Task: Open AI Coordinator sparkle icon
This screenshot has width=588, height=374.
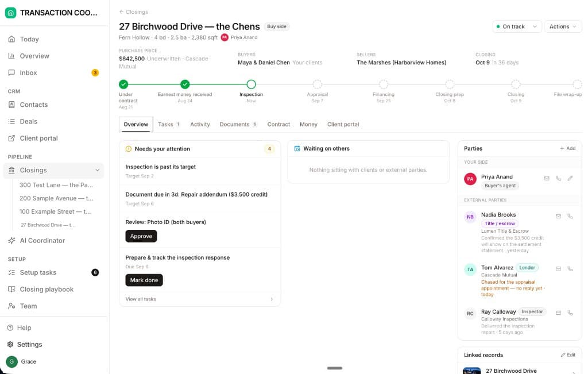Action: [x=11, y=241]
